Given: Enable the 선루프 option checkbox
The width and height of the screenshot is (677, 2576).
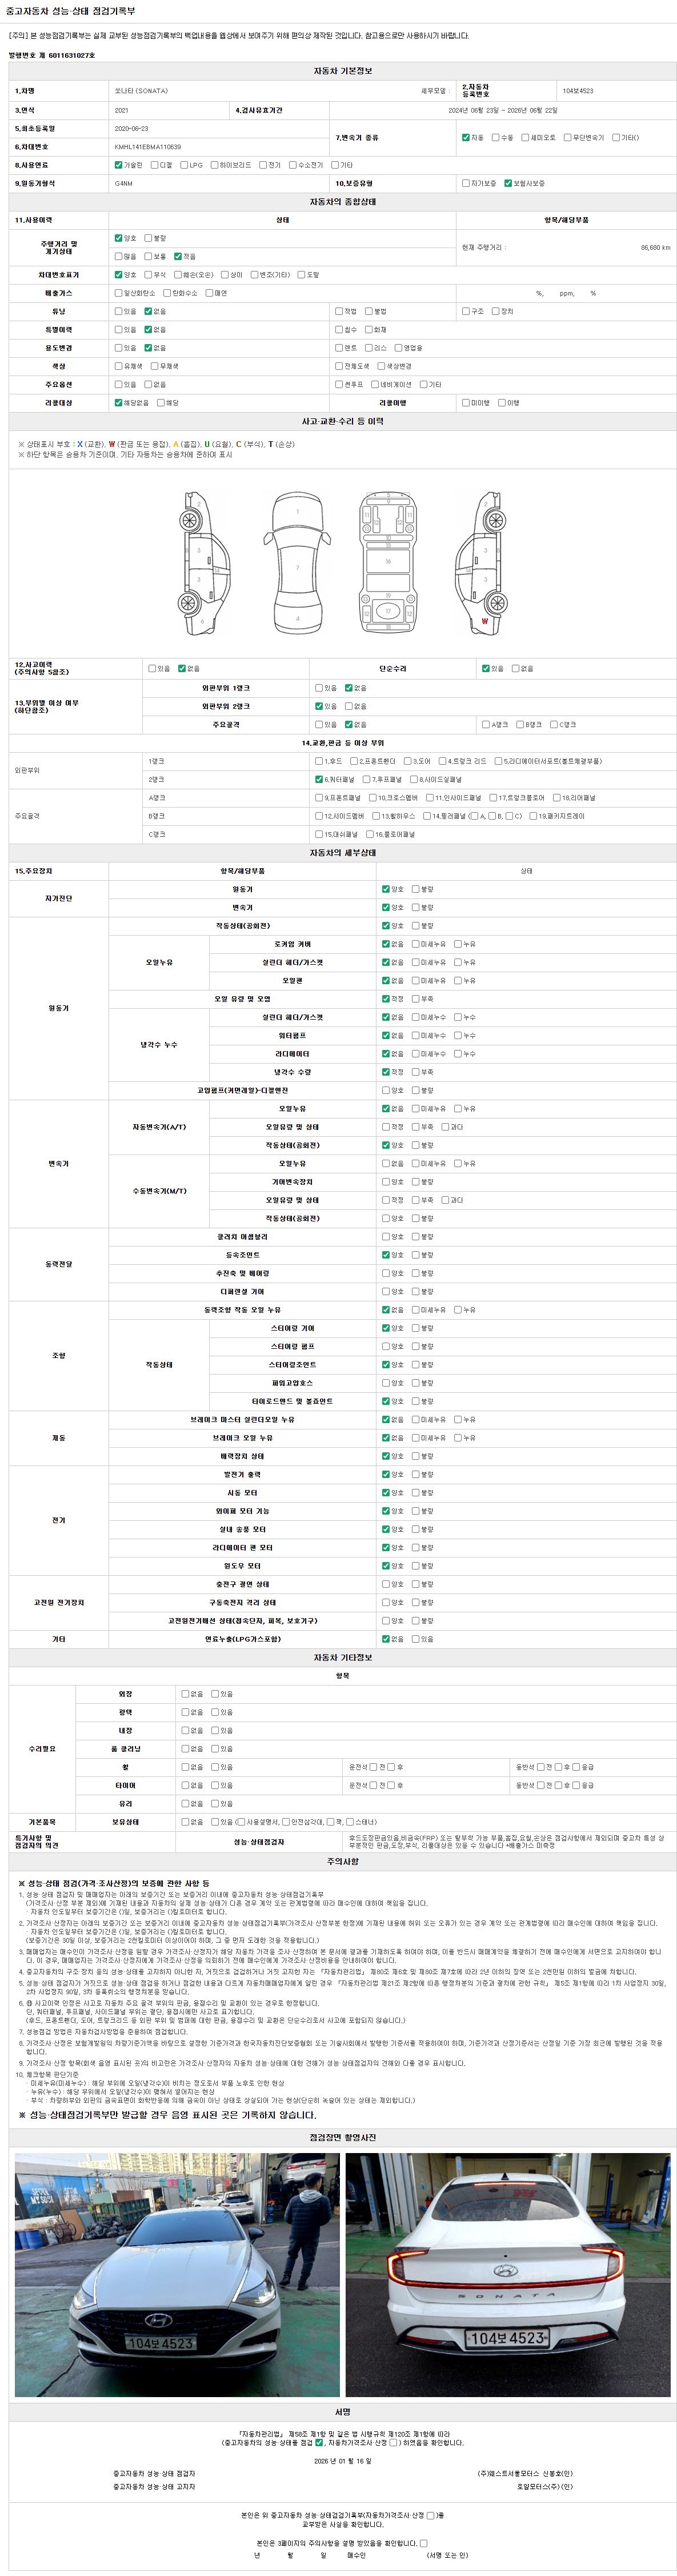Looking at the screenshot, I should pyautogui.click(x=339, y=384).
